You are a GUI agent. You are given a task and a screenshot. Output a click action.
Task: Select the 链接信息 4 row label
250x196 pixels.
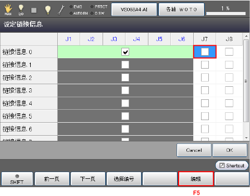(x=29, y=103)
